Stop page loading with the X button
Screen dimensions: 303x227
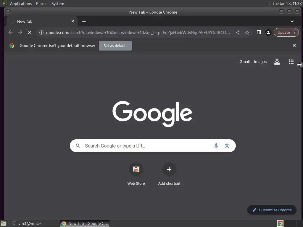tap(30, 33)
